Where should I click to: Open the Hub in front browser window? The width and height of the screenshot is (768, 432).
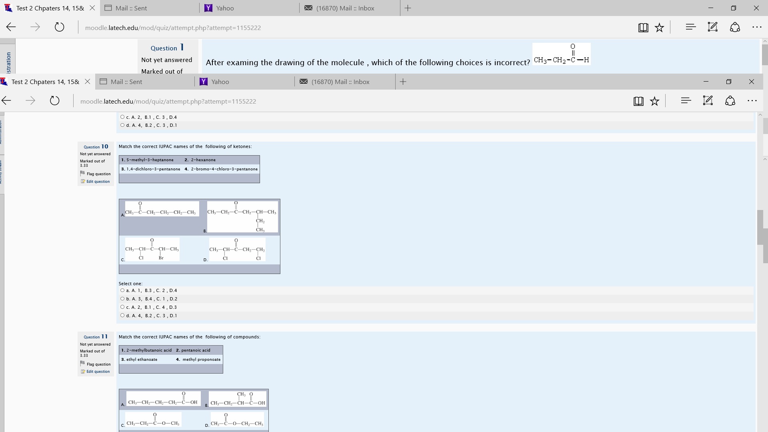[686, 101]
